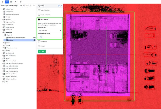Go to the Processing step

[43, 41]
